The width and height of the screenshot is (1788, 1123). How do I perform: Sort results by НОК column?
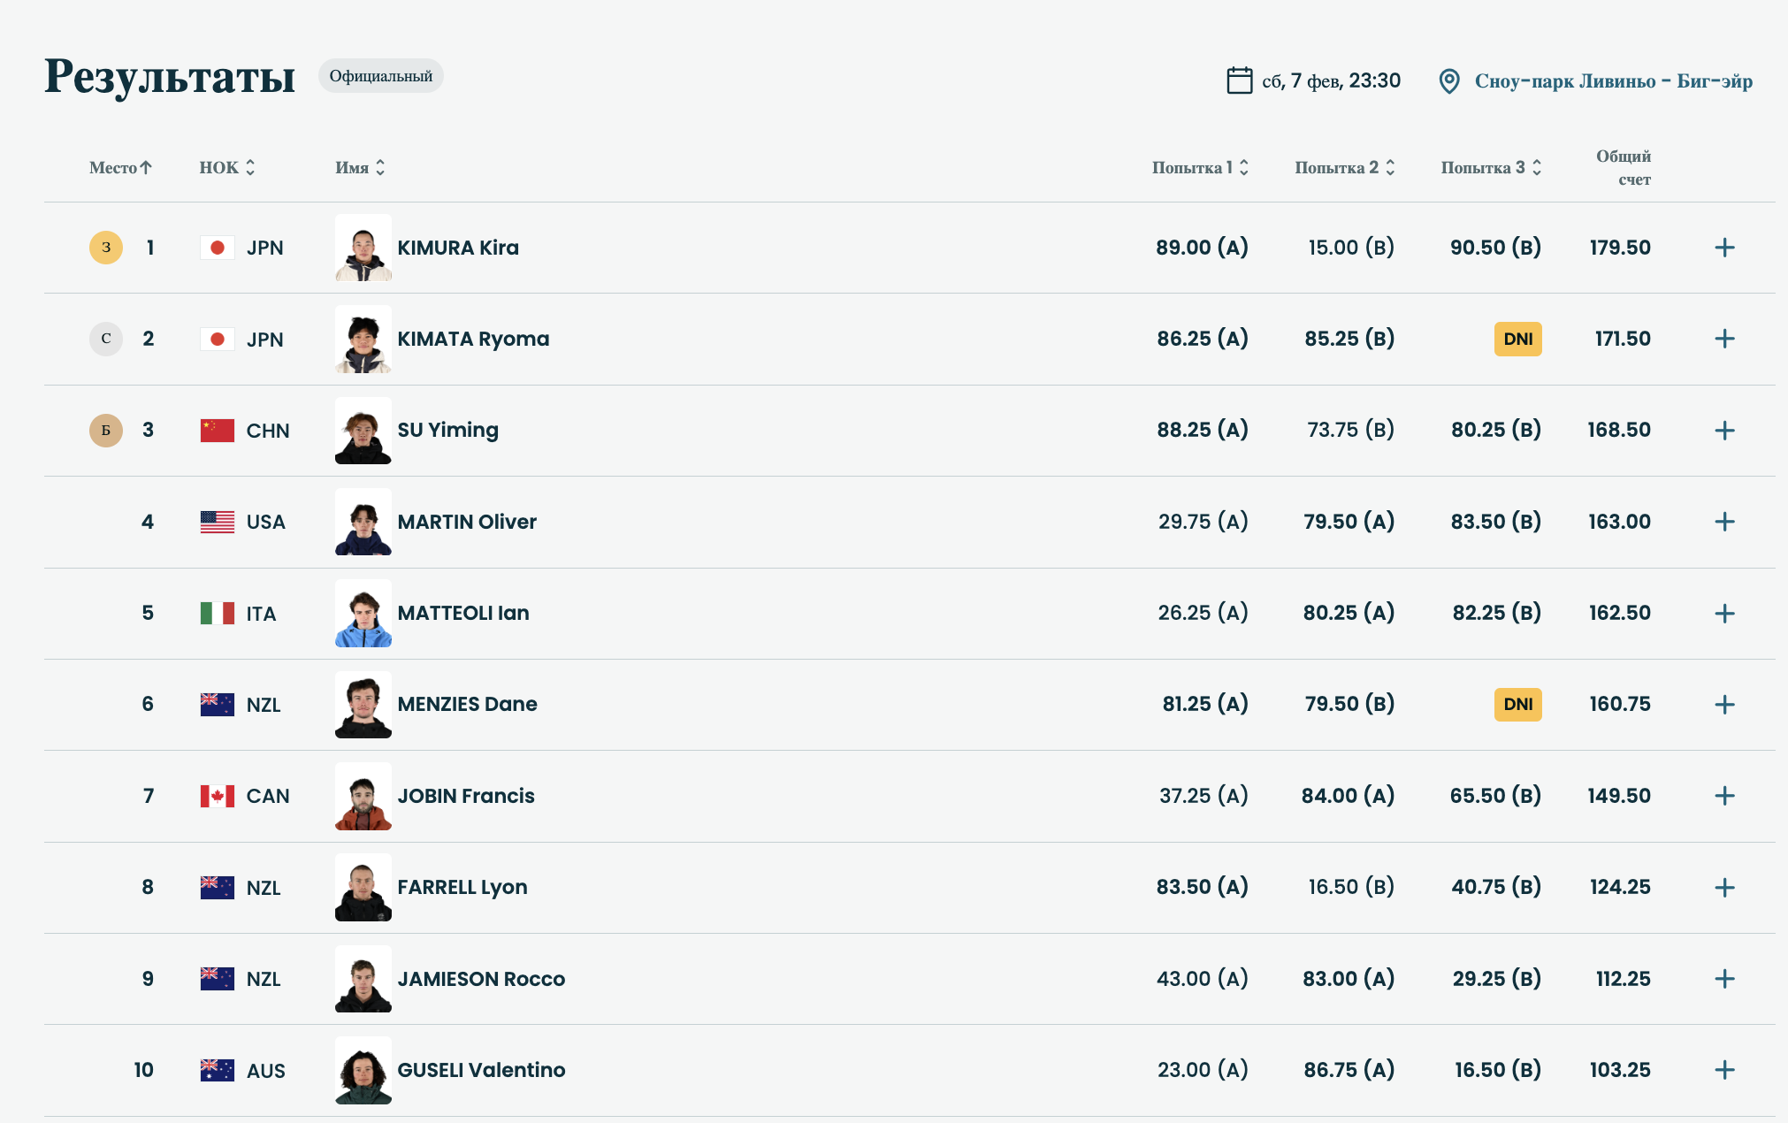click(227, 167)
